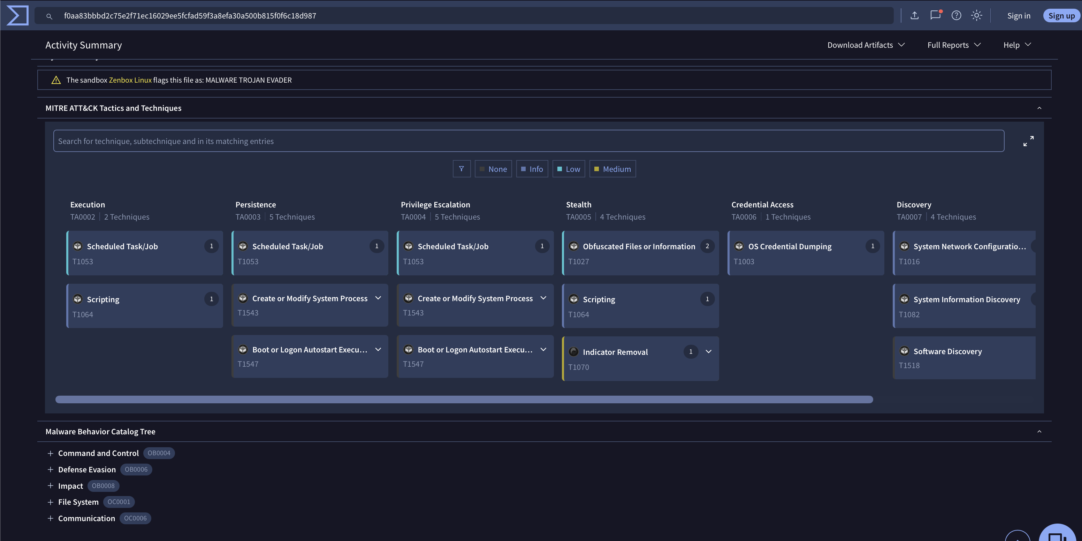
Task: Click the OC0001 tag badge
Action: 119,502
